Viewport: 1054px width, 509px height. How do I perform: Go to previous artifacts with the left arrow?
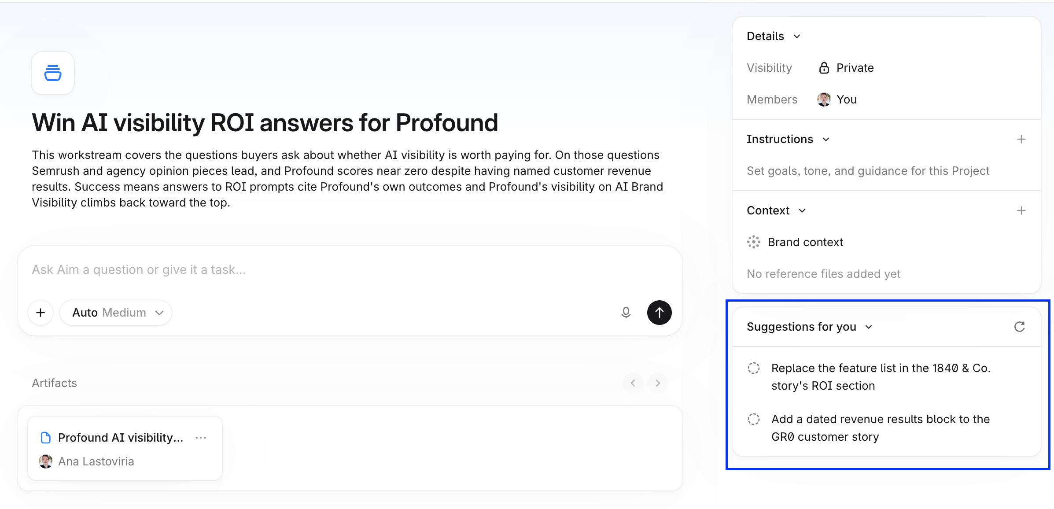click(x=633, y=383)
